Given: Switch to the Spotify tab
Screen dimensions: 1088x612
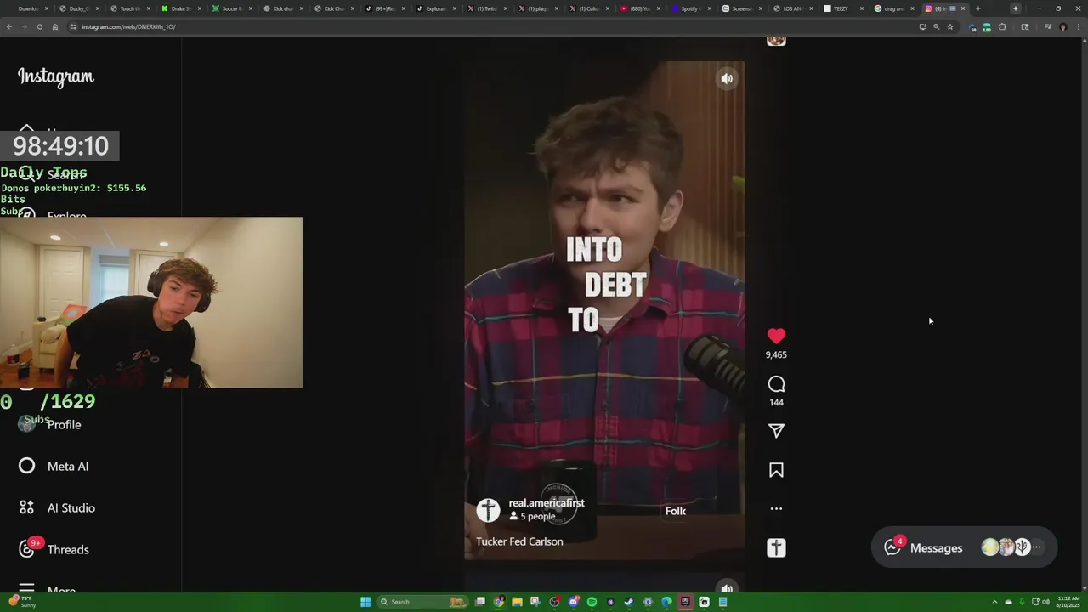Looking at the screenshot, I should tap(691, 8).
